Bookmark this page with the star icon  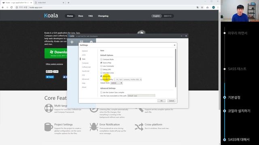(x=202, y=7)
